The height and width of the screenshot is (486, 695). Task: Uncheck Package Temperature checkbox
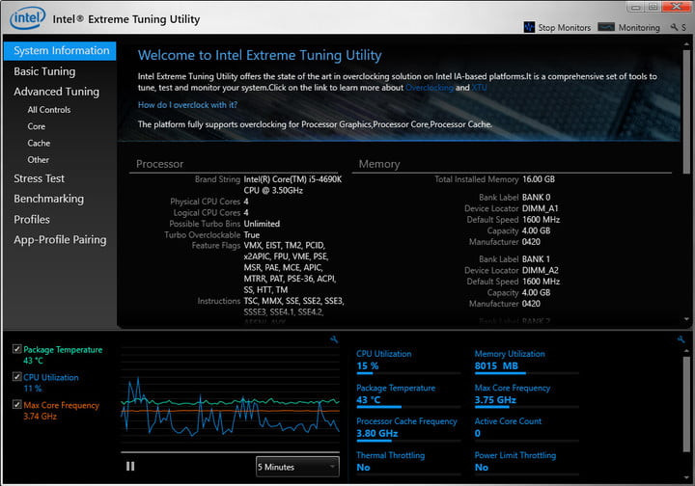click(x=16, y=349)
